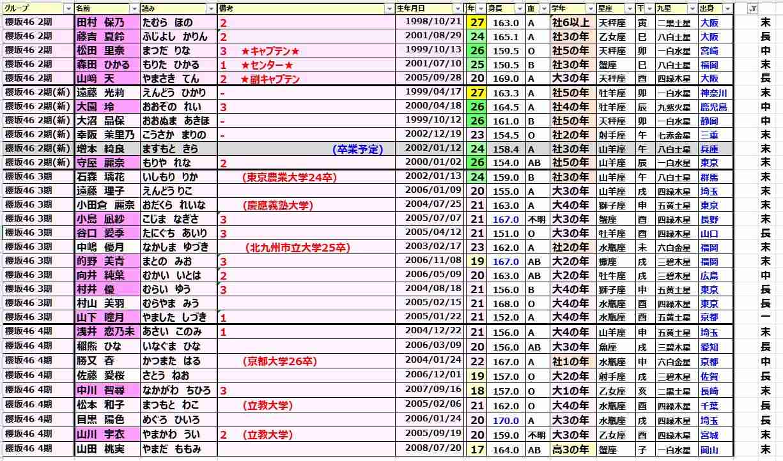
Task: Select the name cell 山﨑 天
Action: pos(107,79)
